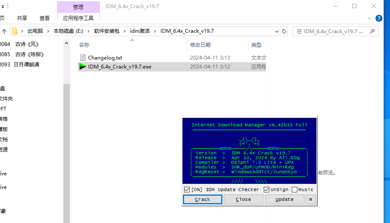Refresh the current folder view
The width and height of the screenshot is (390, 223).
[x=284, y=31]
